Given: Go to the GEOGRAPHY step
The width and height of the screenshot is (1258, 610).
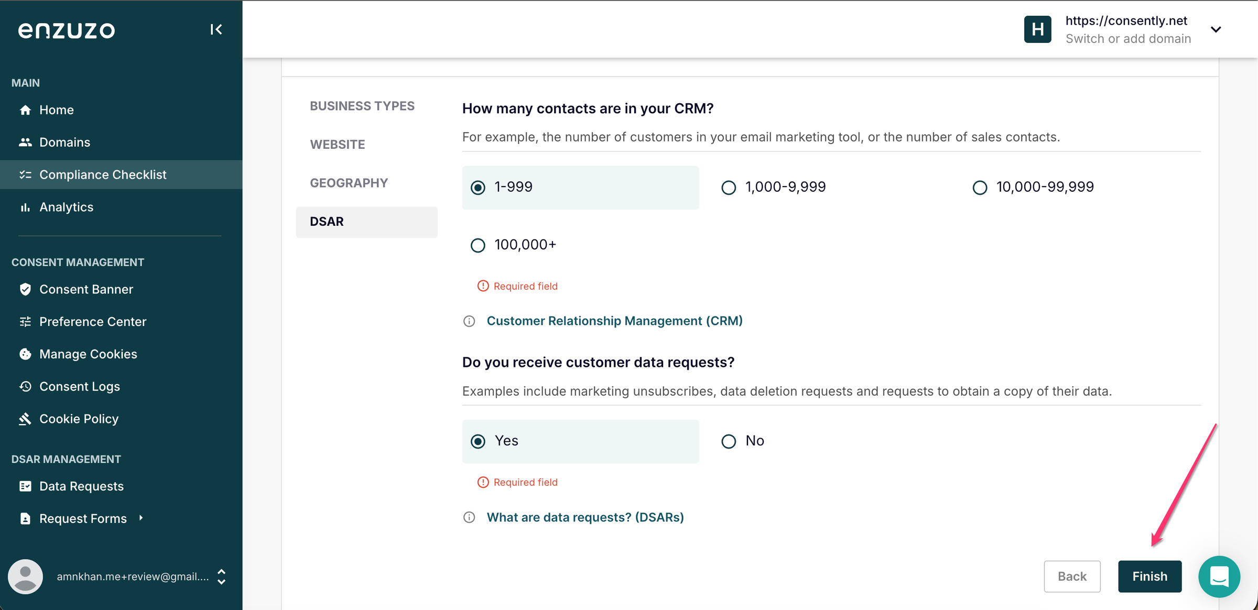Looking at the screenshot, I should click(349, 183).
